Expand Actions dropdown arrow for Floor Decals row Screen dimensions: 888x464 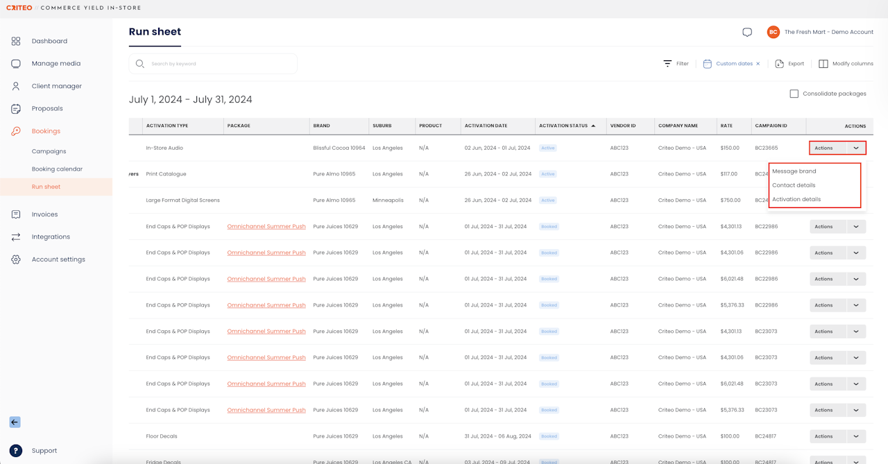(856, 436)
